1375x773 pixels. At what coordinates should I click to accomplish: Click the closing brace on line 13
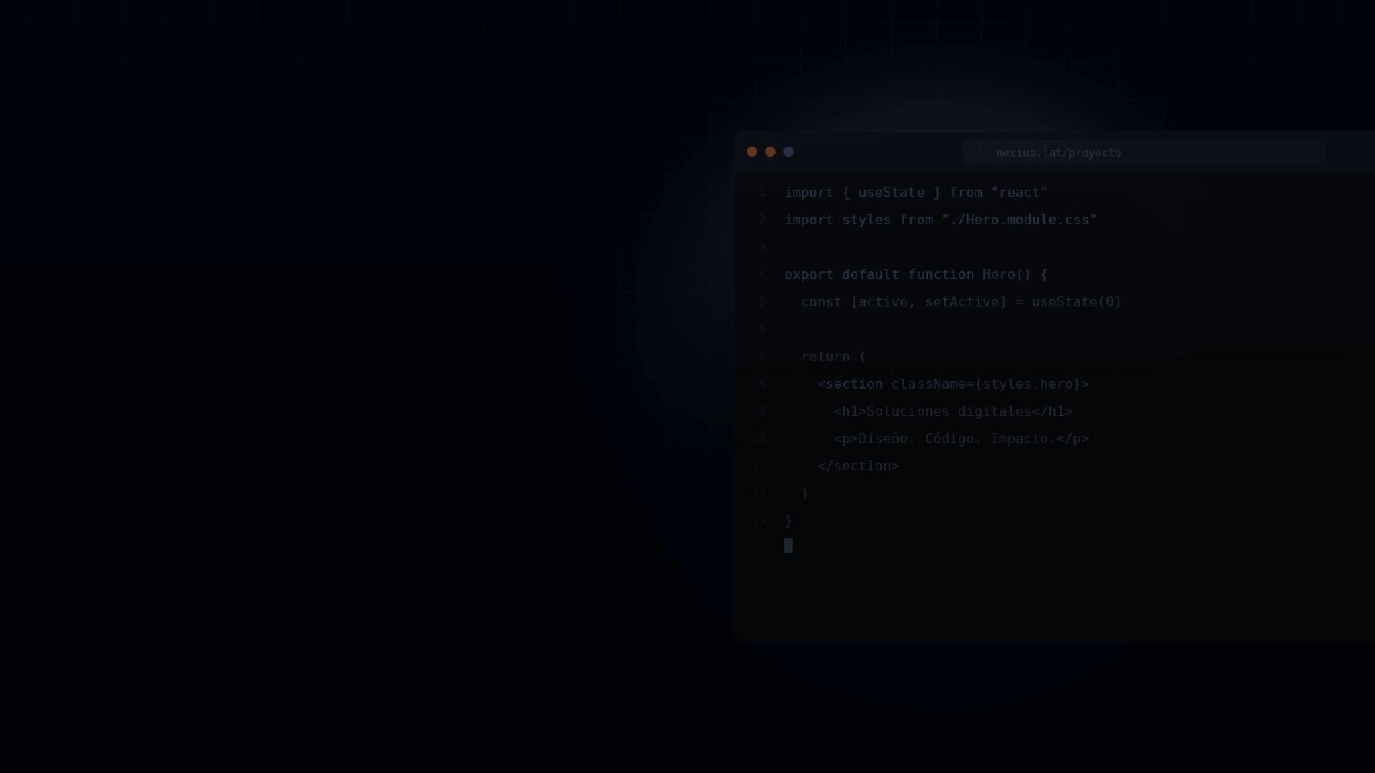(788, 521)
